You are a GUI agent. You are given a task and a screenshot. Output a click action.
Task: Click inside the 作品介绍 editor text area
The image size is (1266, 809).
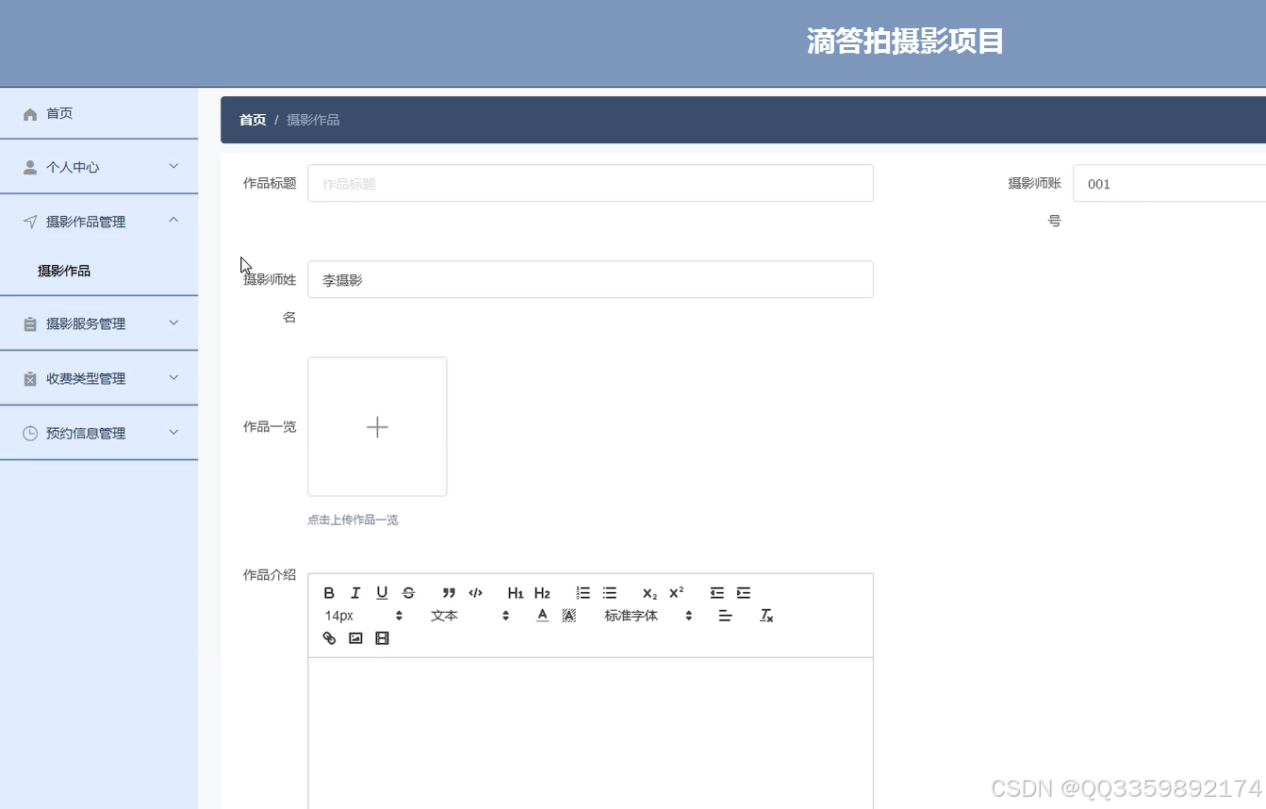point(590,733)
